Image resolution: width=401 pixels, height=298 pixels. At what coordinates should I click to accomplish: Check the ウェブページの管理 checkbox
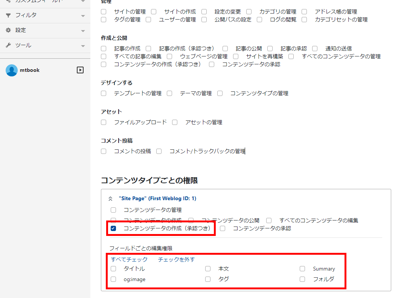(x=169, y=56)
